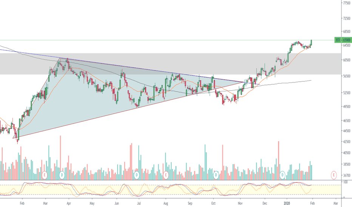Open the dividend marker near October
The height and width of the screenshot is (207, 352).
pos(216,175)
